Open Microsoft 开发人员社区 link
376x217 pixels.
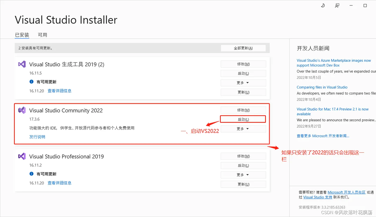[x=346, y=192]
